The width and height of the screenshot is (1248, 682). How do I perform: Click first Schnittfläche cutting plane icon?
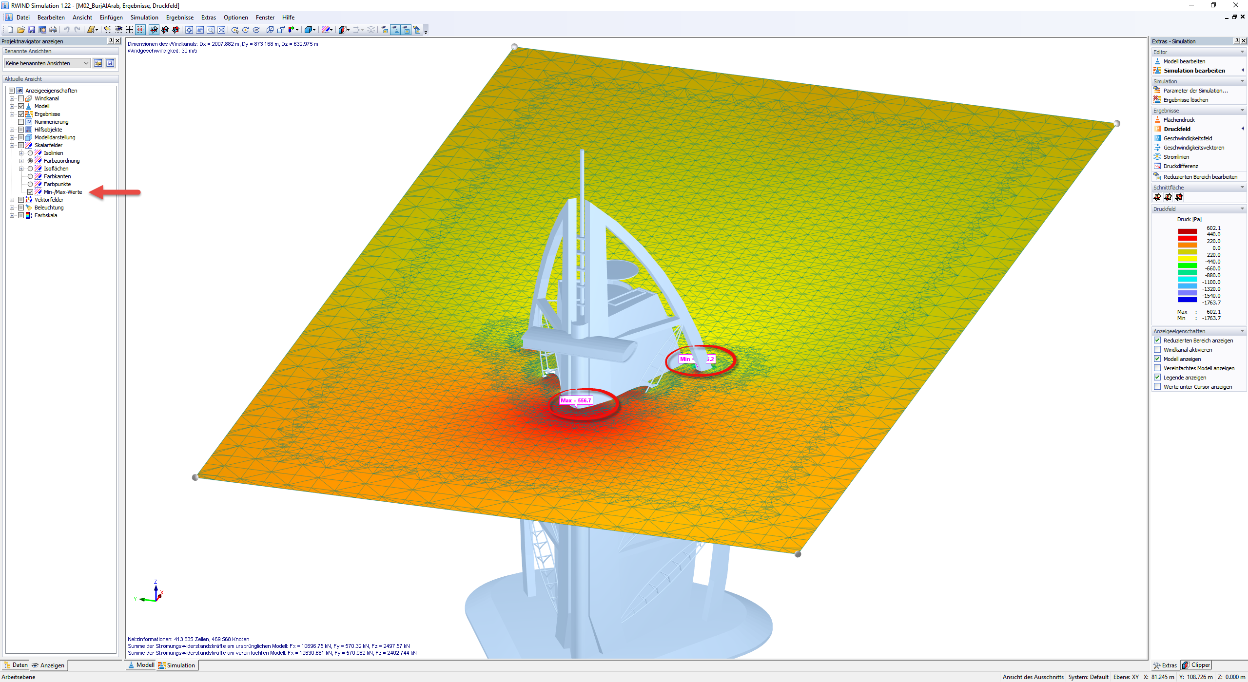(1157, 197)
